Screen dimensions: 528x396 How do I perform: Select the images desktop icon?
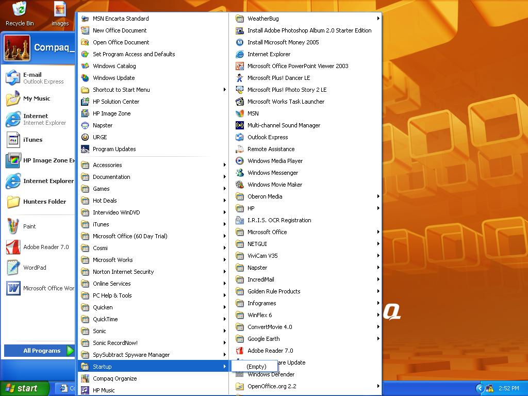click(60, 13)
